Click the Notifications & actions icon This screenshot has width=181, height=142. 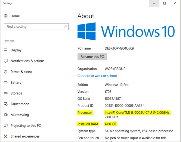point(6,61)
